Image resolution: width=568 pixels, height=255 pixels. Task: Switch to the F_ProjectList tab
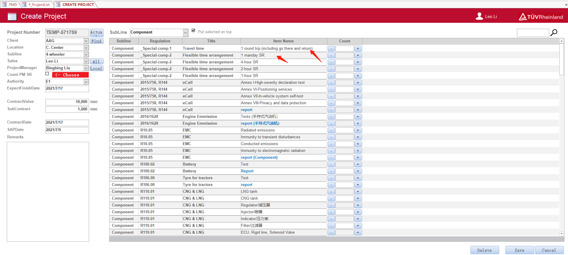37,5
